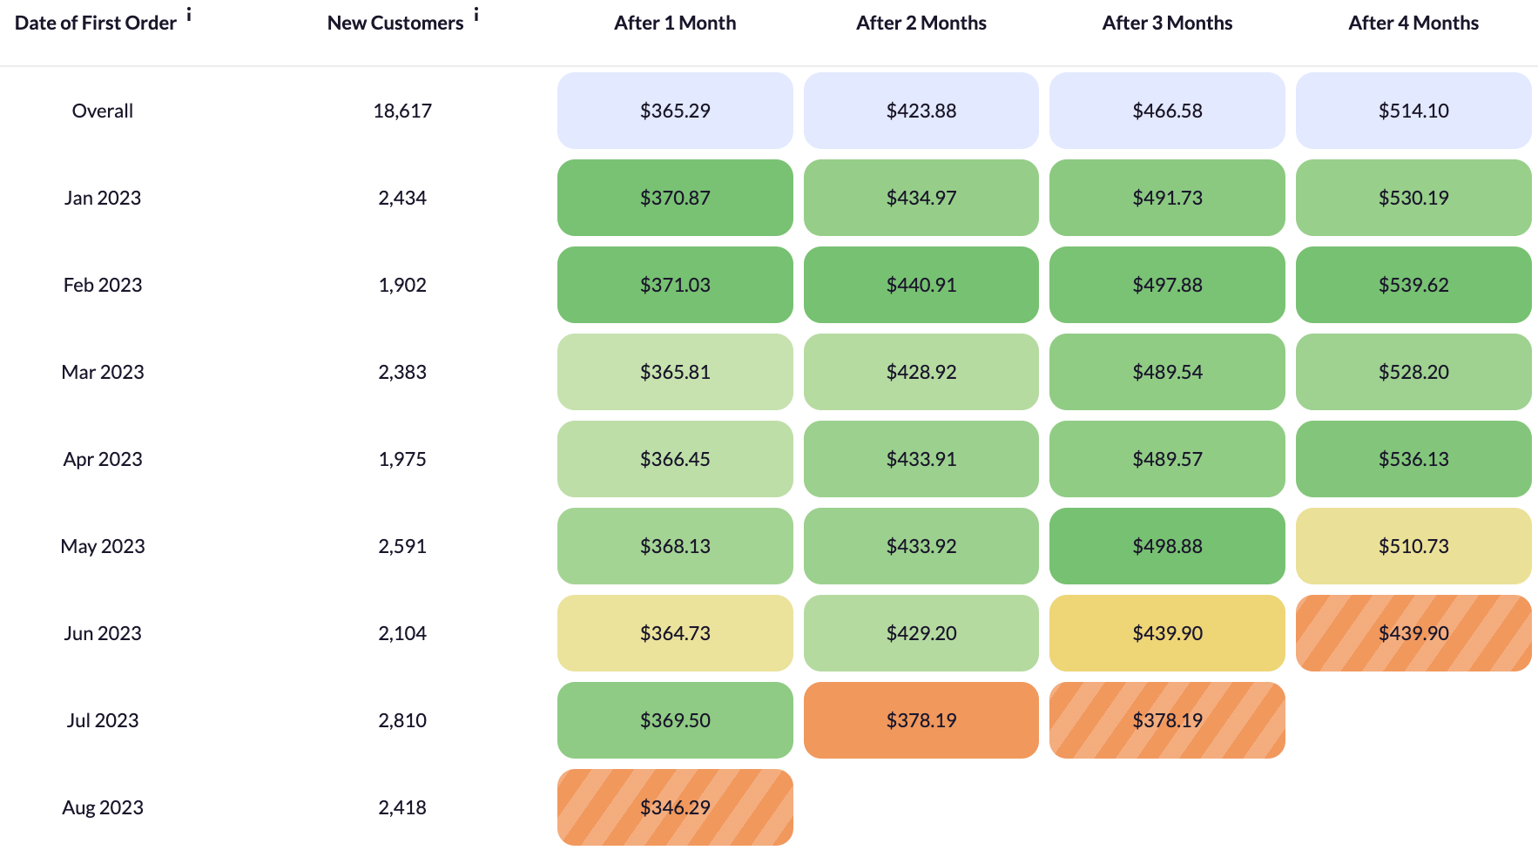Click the After 2 Months column header

921,24
